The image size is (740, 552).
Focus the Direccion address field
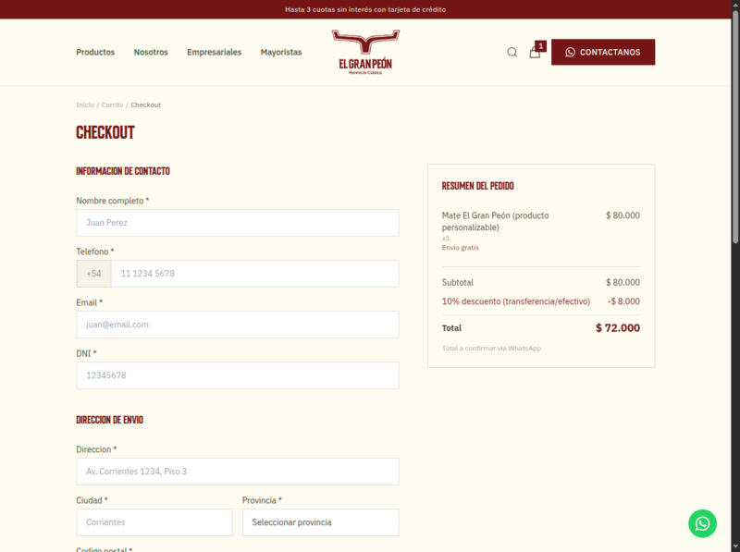pos(237,472)
